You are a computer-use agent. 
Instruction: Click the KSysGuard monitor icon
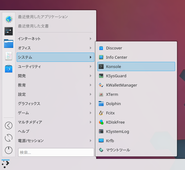pyautogui.click(x=101, y=76)
